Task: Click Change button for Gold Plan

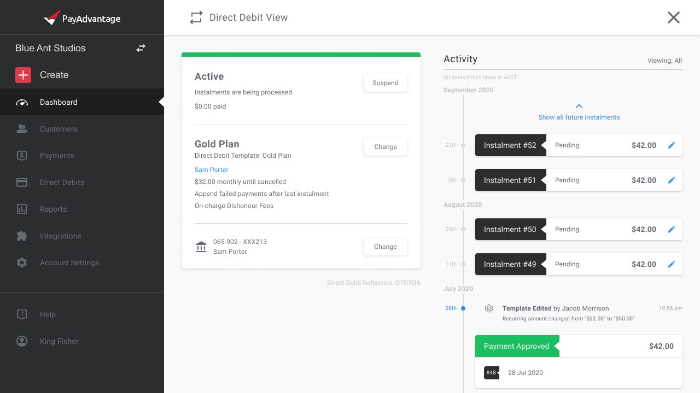Action: (385, 147)
